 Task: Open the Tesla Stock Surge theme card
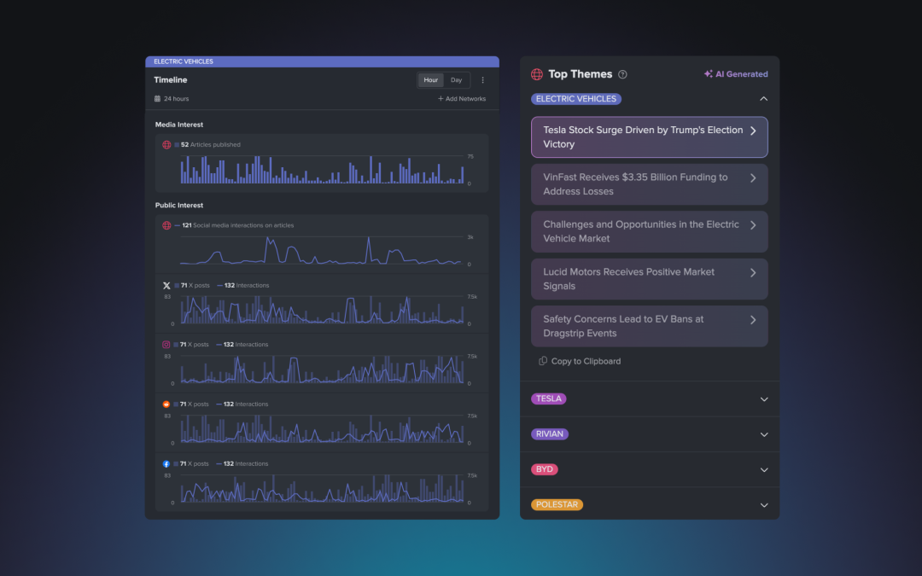click(x=650, y=137)
